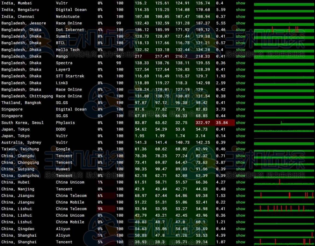Open show link in Dhaka Spectra row
The image size is (315, 246).
tap(240, 63)
